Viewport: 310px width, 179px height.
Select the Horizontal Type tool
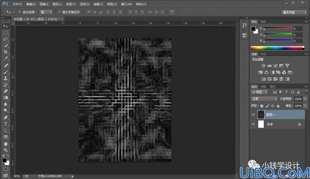tap(6, 124)
